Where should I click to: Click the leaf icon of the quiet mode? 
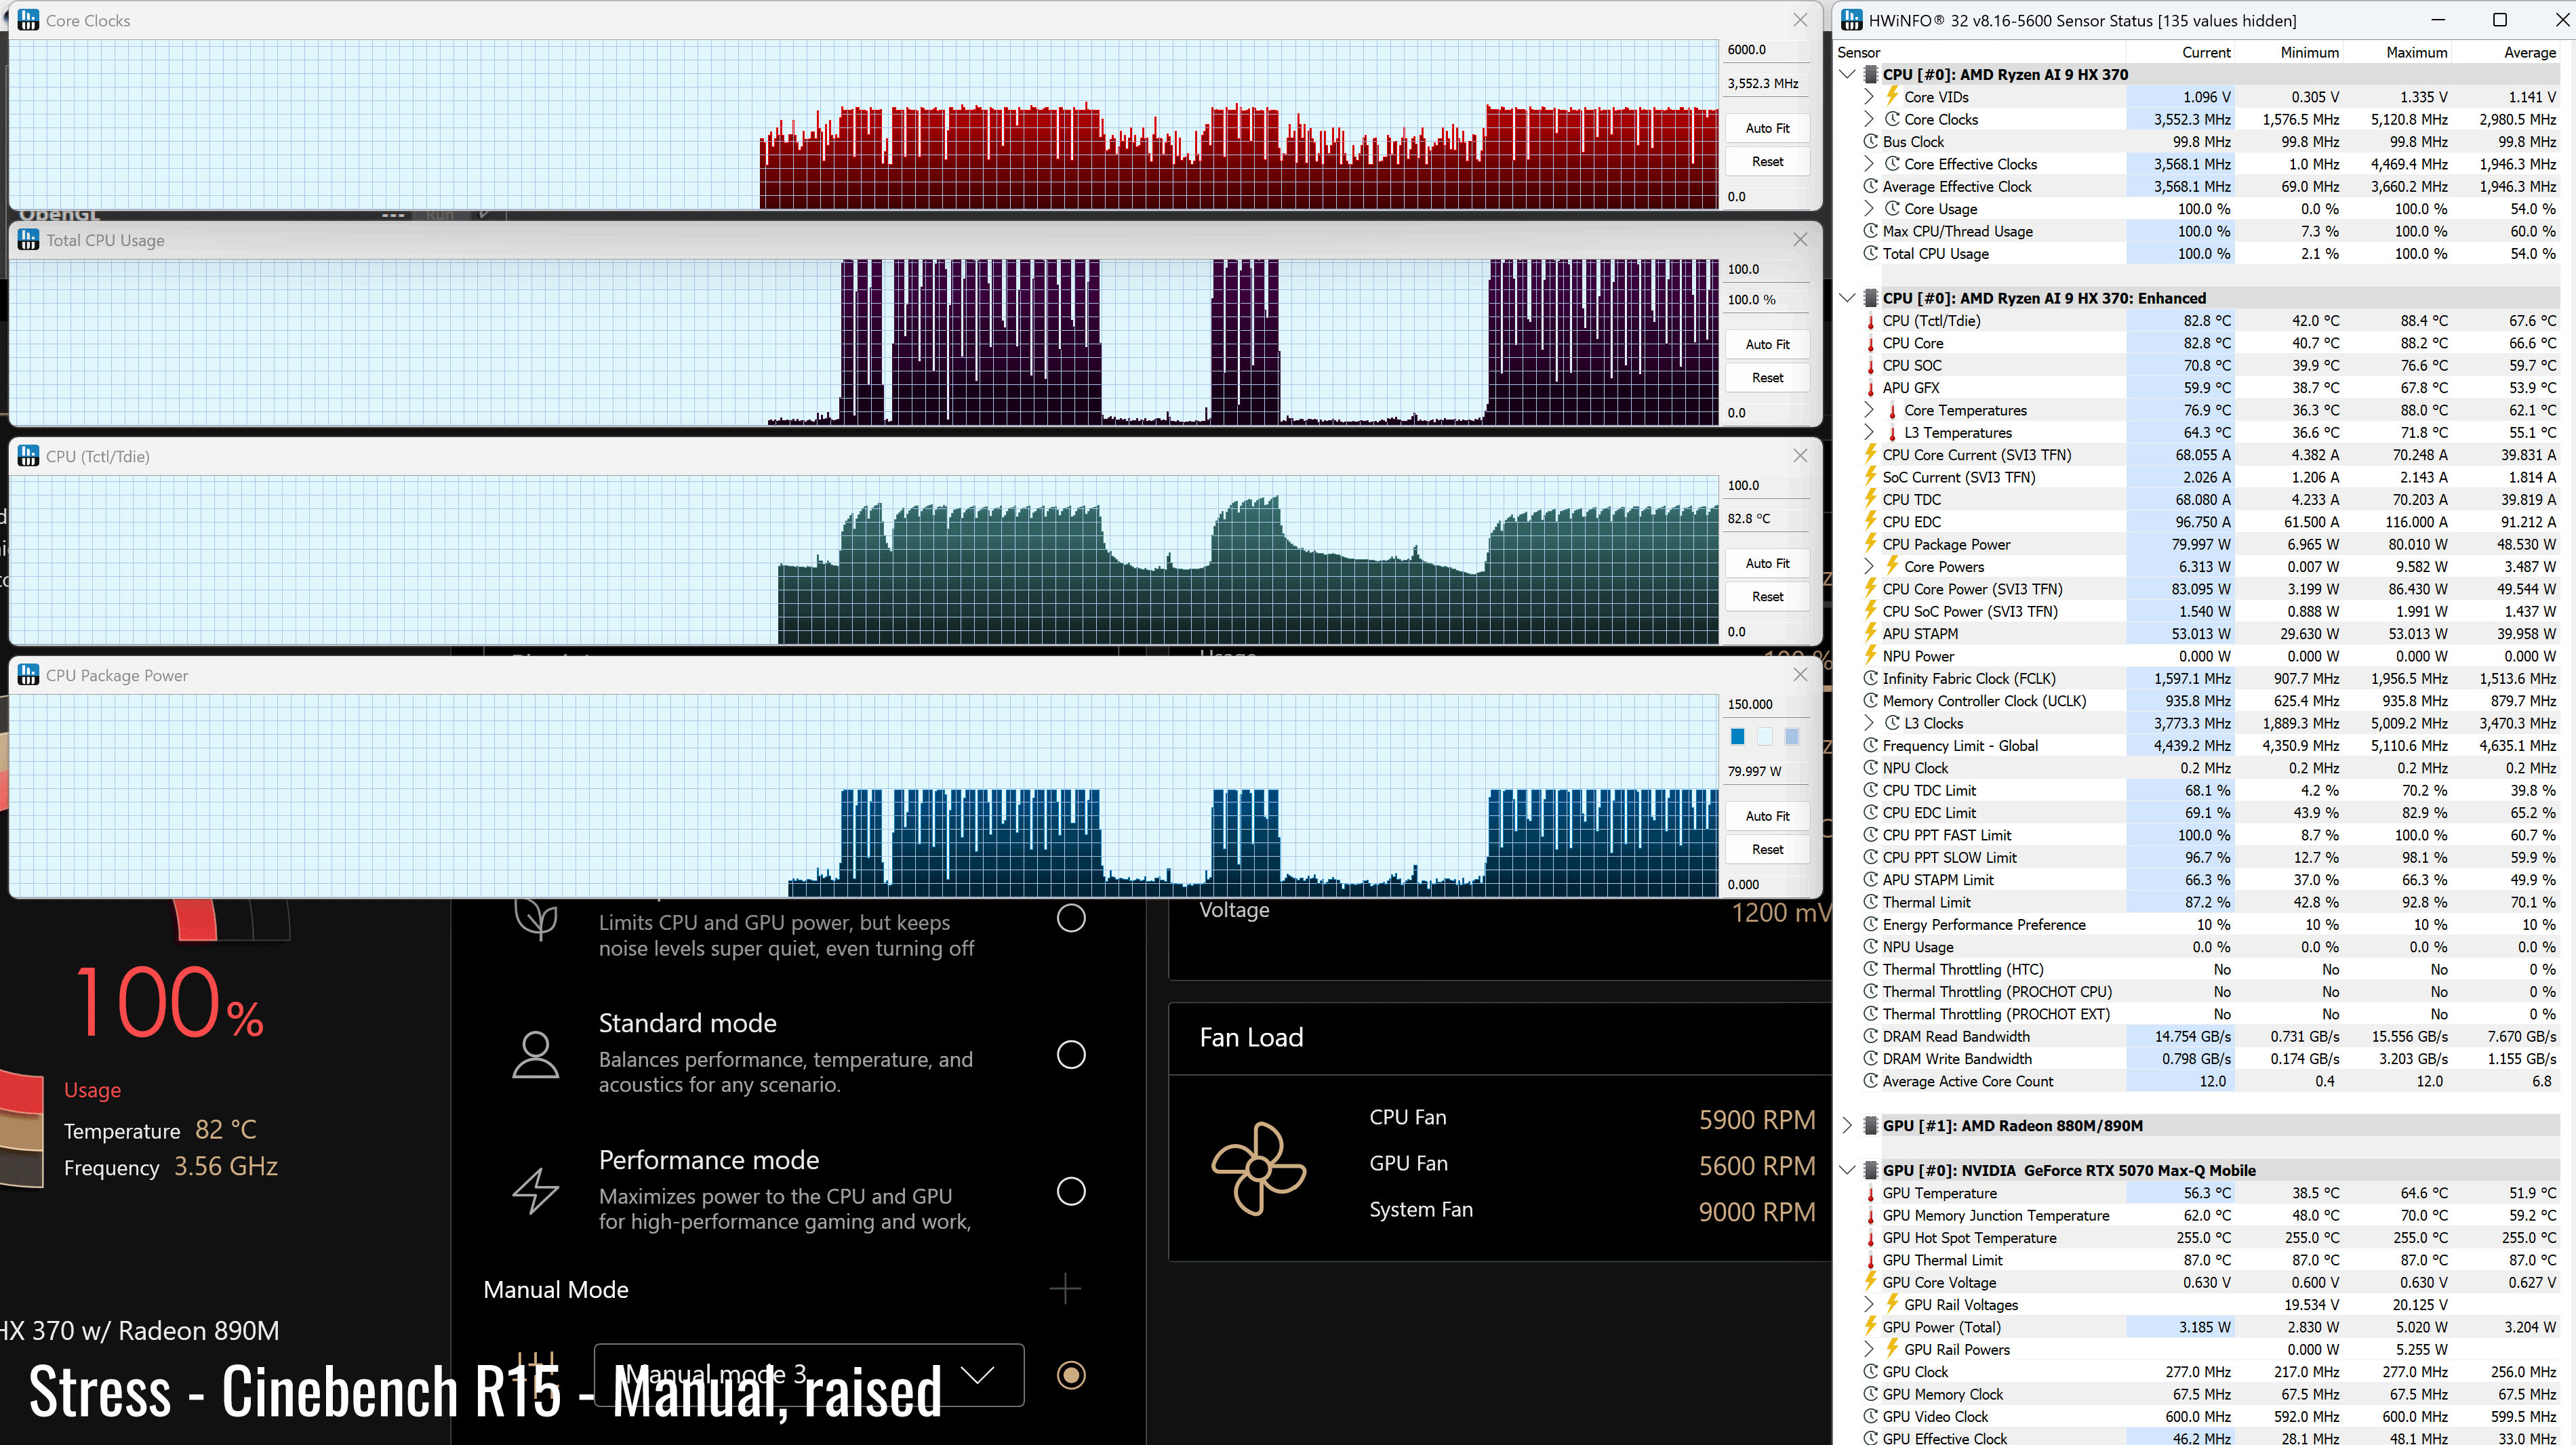[536, 920]
